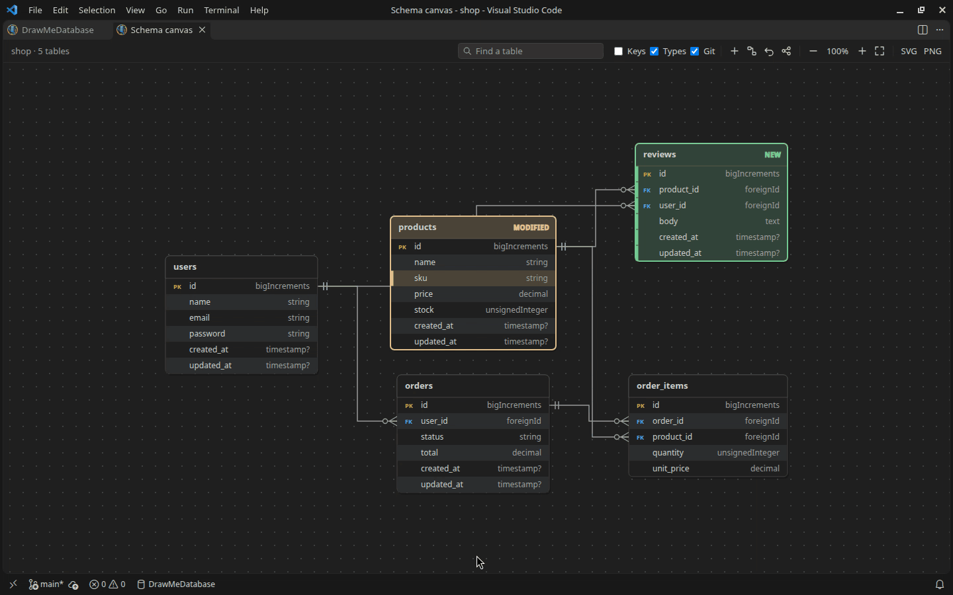This screenshot has width=953, height=595.
Task: Click the publish to cloud icon
Action: [73, 584]
